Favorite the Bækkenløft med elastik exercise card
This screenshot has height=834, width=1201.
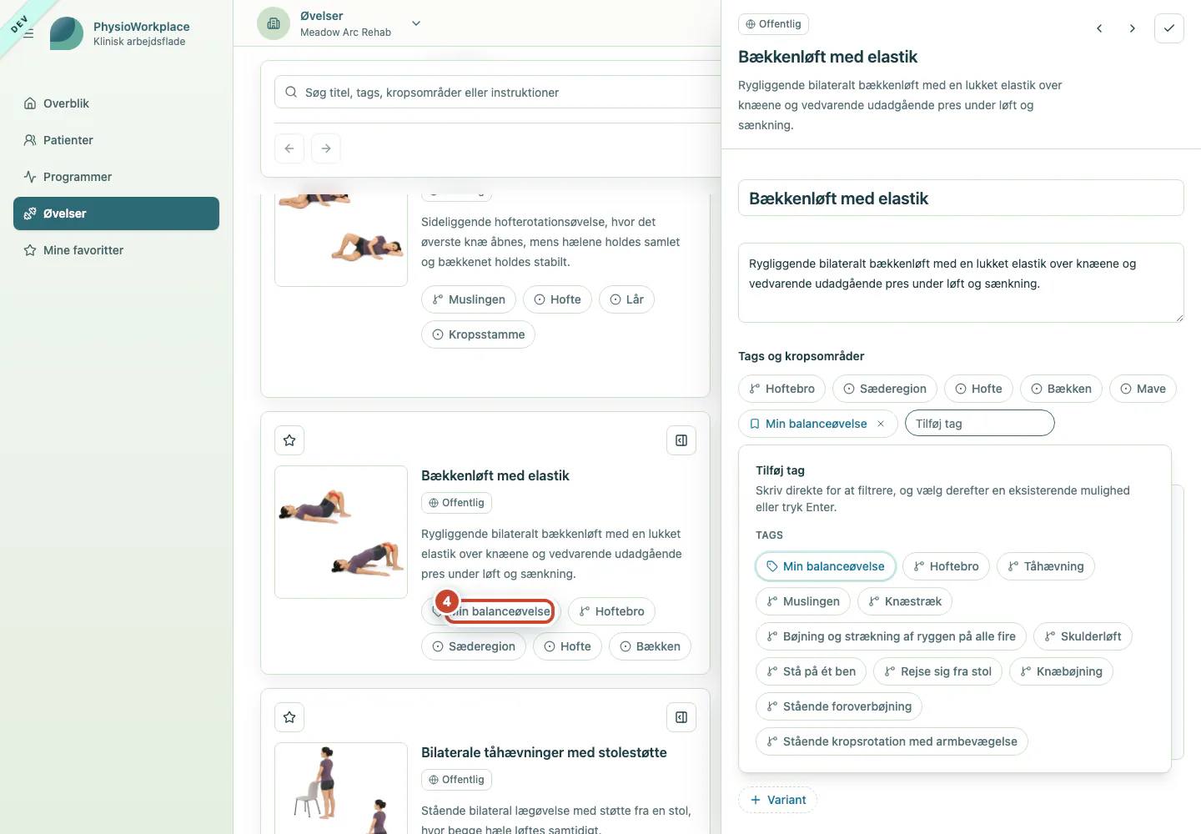289,440
